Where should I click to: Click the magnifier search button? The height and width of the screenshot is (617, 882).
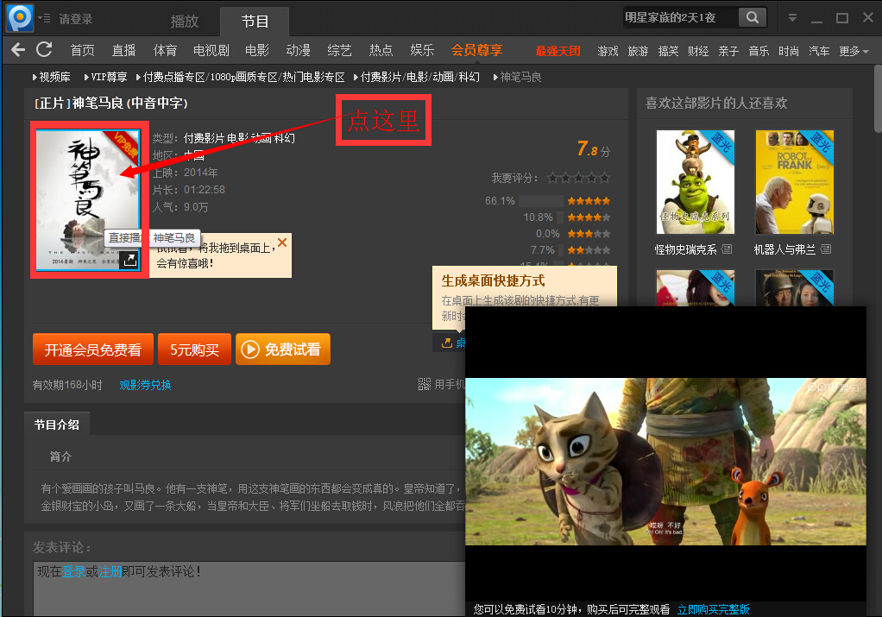tap(752, 17)
